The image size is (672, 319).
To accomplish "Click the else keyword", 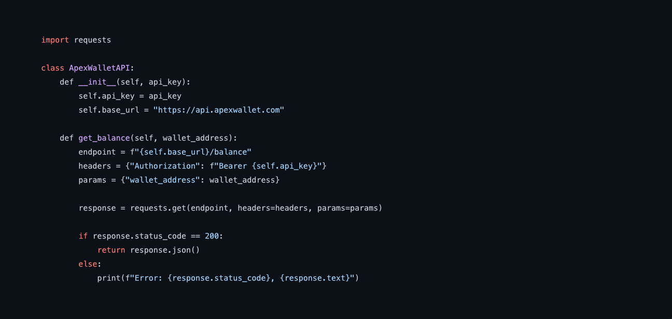I will 88,264.
